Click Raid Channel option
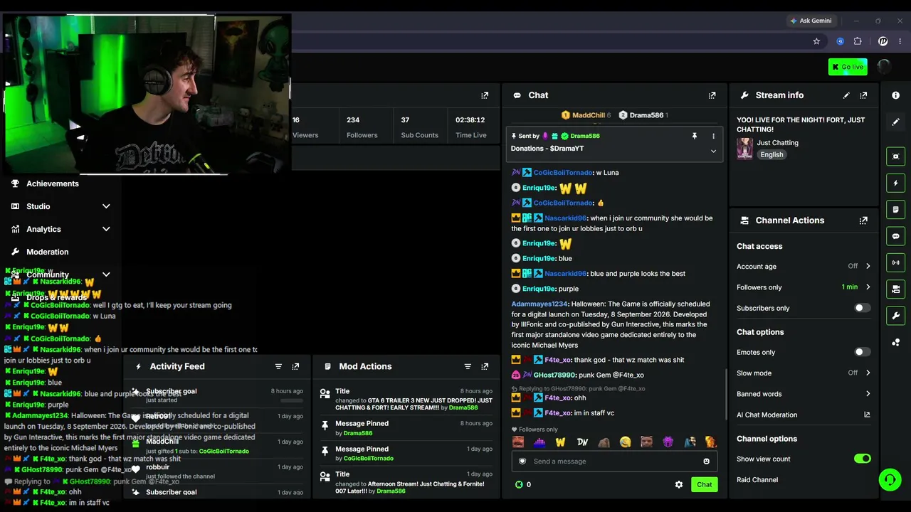 pyautogui.click(x=757, y=480)
